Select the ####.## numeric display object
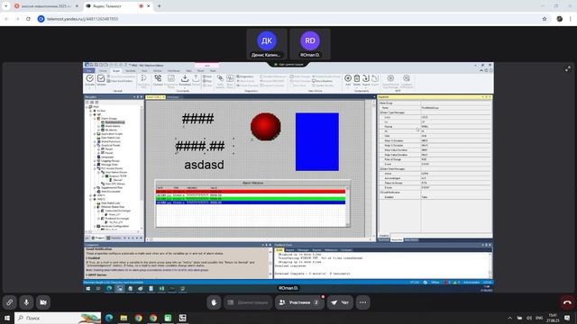This screenshot has height=324, width=577. (x=200, y=146)
